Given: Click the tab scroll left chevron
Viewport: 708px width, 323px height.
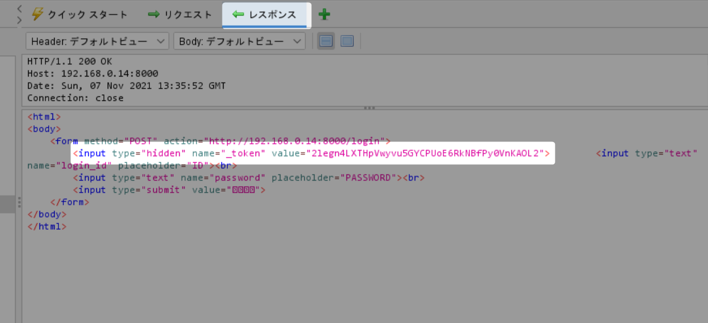Looking at the screenshot, I should point(19,8).
